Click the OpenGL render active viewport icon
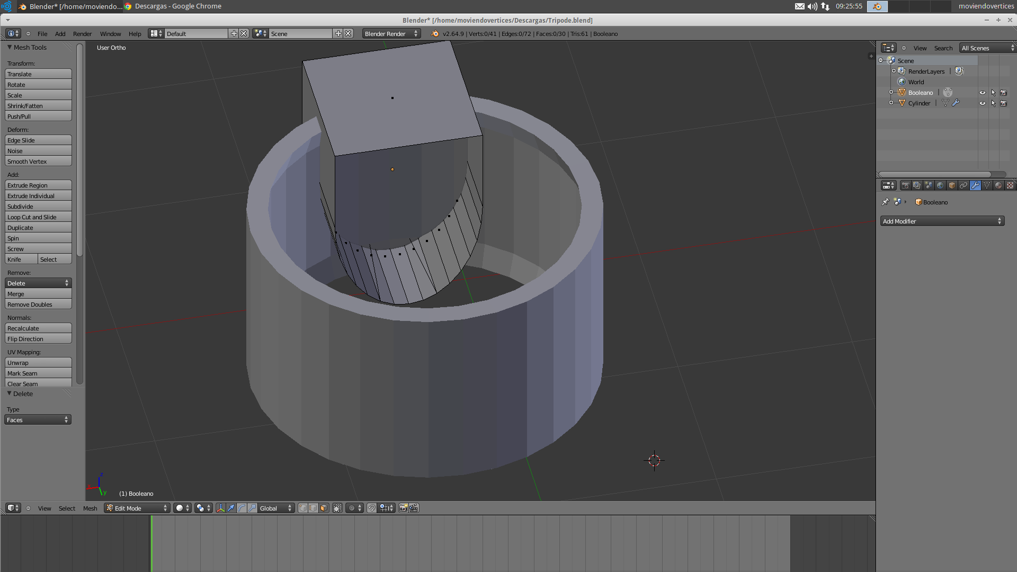 (404, 508)
